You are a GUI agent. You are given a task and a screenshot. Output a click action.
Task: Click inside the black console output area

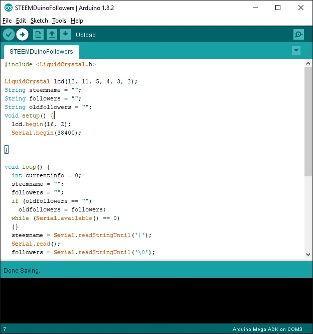point(156,300)
